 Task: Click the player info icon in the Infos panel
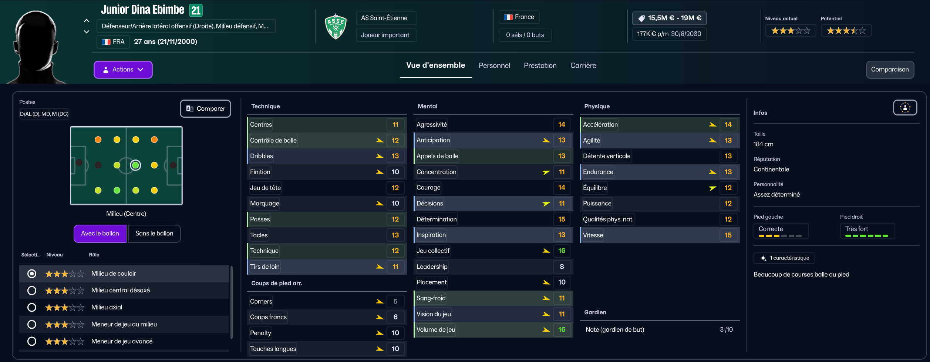pyautogui.click(x=905, y=108)
